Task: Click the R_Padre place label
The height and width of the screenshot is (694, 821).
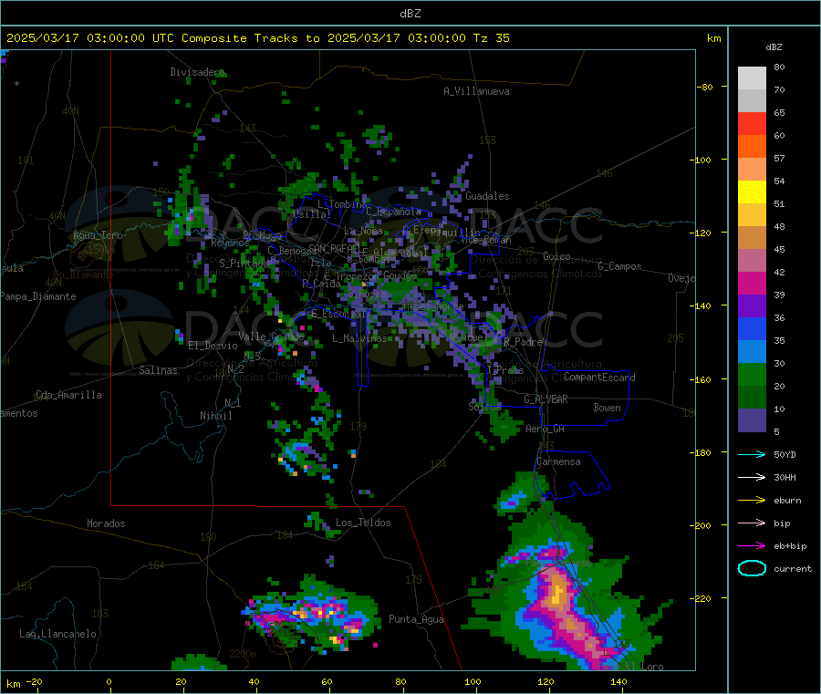Action: tap(523, 342)
